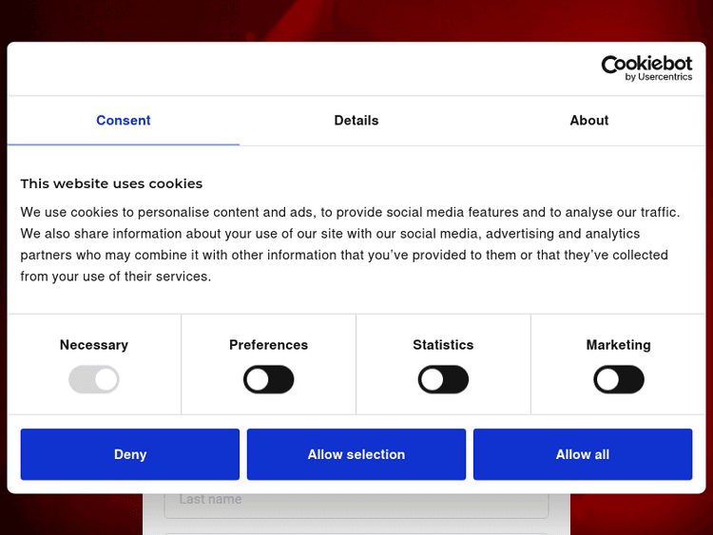The width and height of the screenshot is (713, 535).
Task: Click the Marketing category label
Action: (x=619, y=345)
